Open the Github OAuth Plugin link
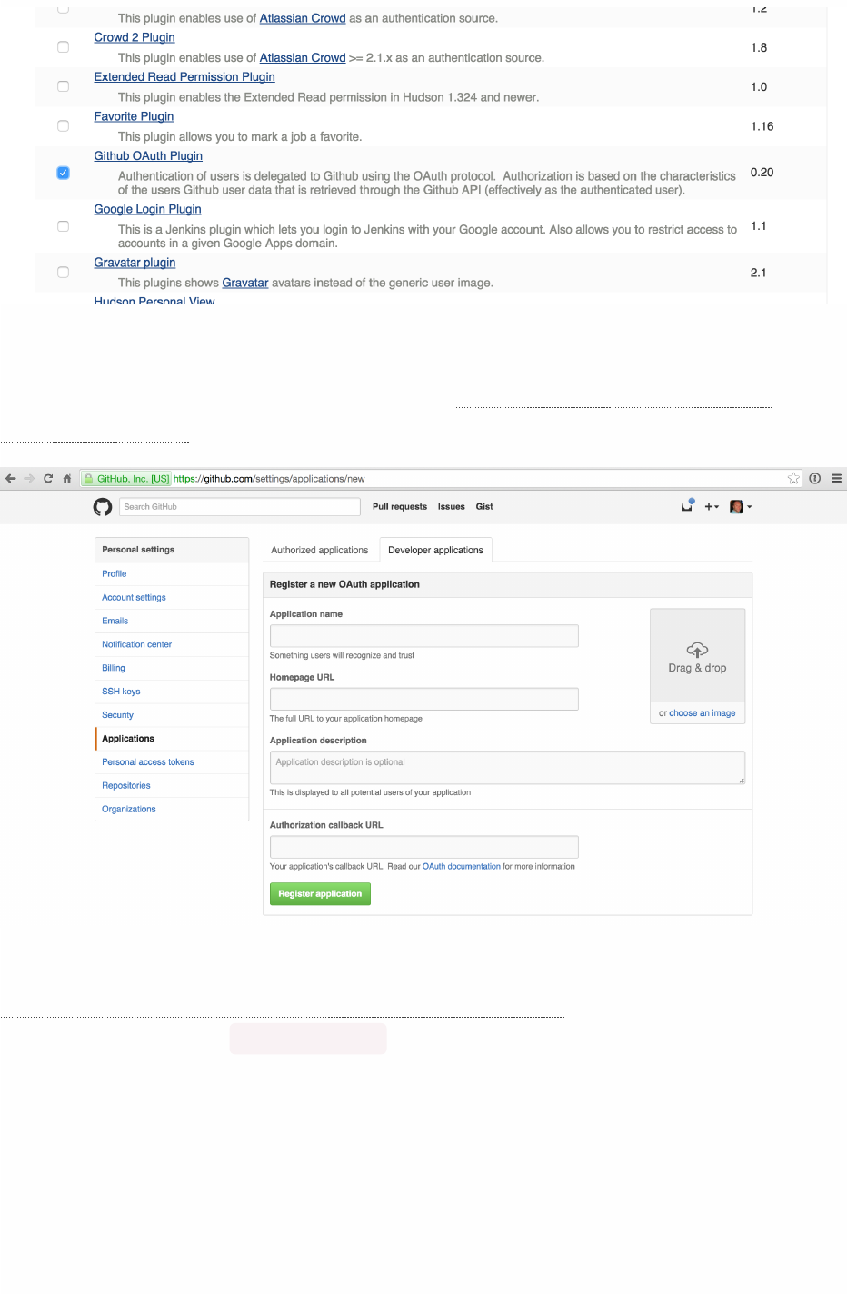847x1294 pixels. pos(148,156)
